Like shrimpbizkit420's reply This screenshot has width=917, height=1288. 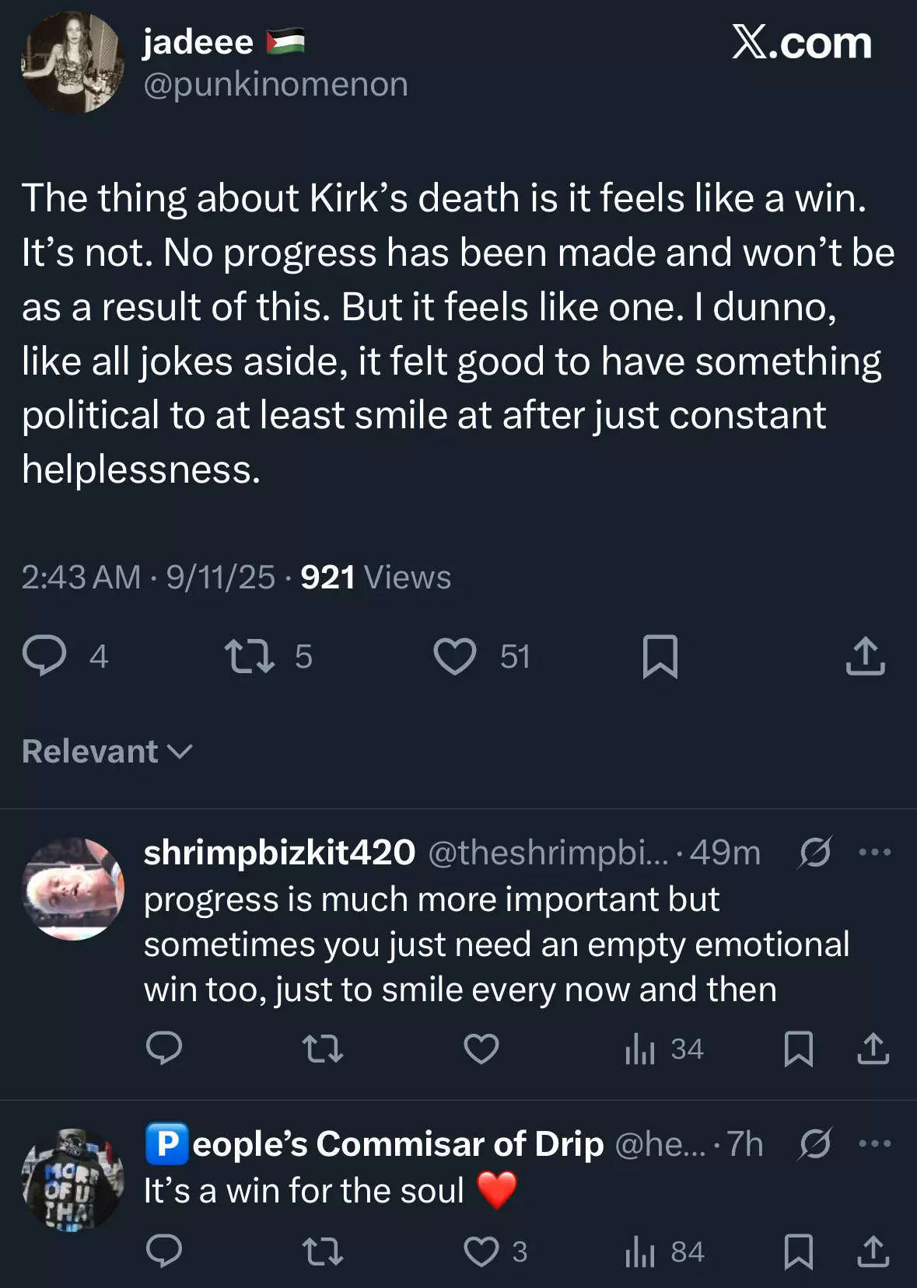click(x=481, y=1049)
